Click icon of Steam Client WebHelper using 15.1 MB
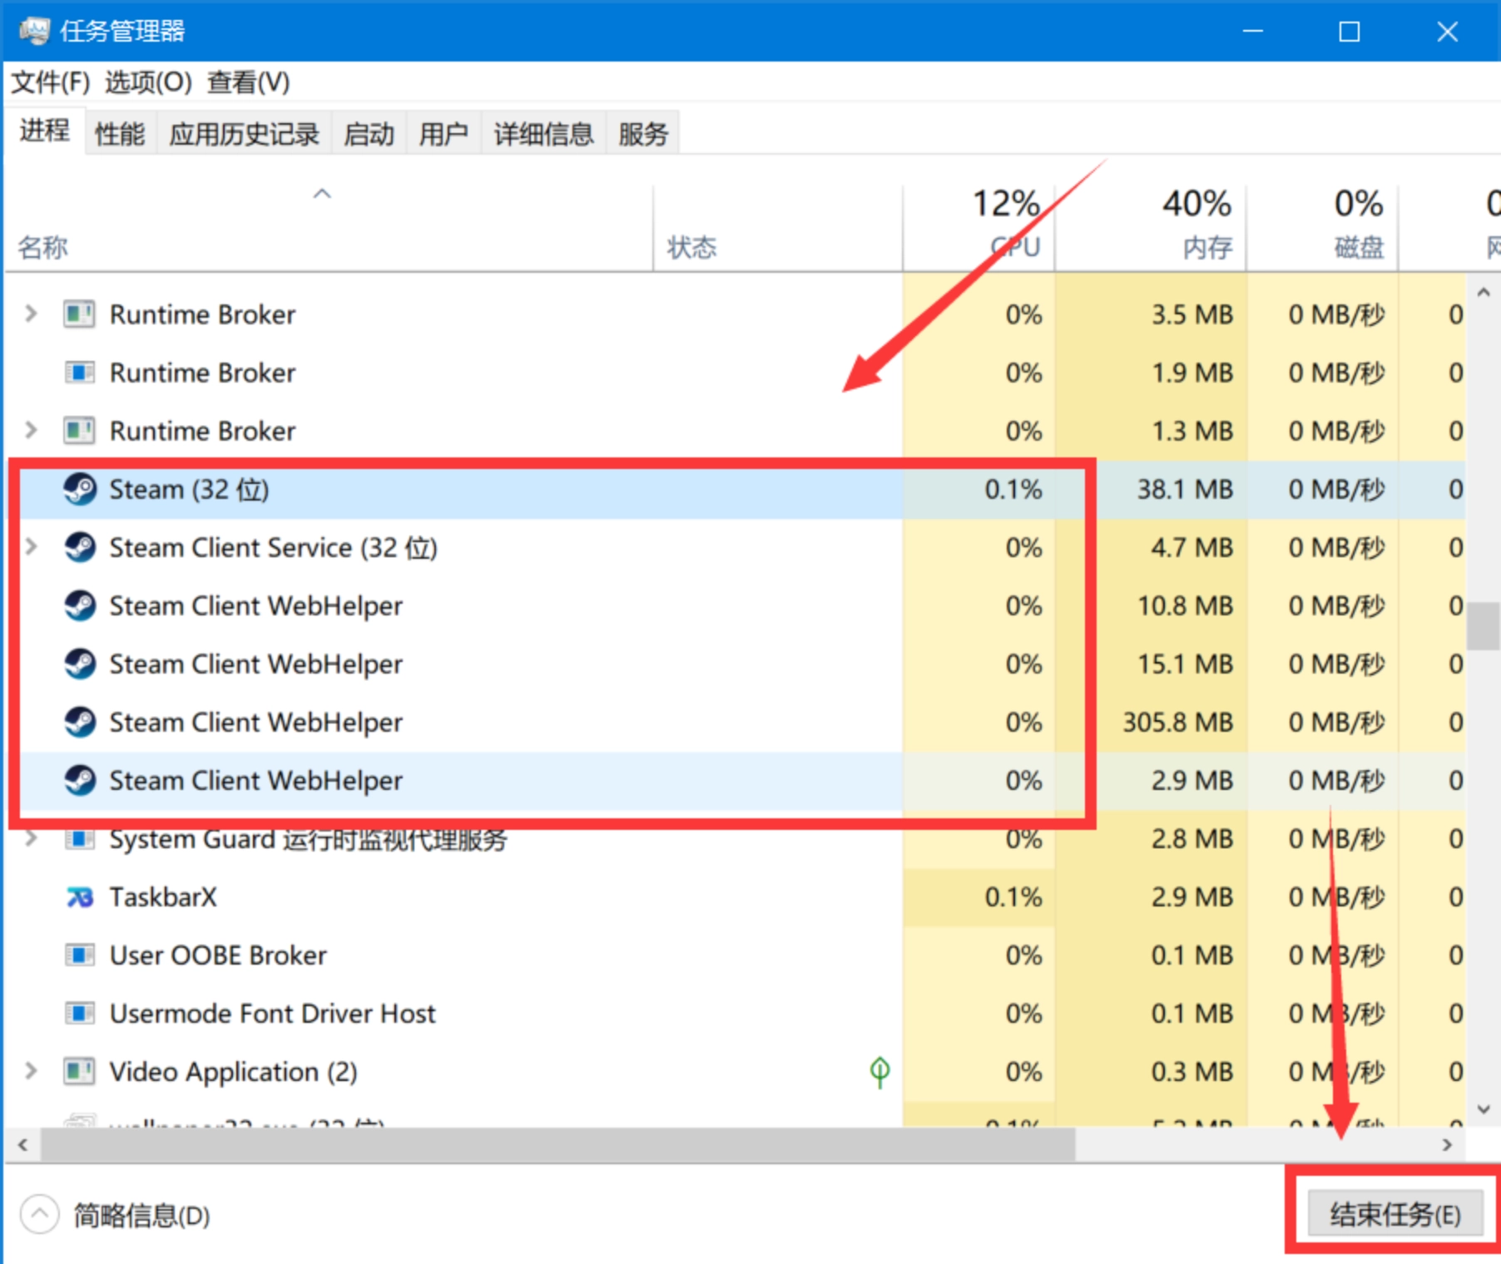 coord(80,664)
